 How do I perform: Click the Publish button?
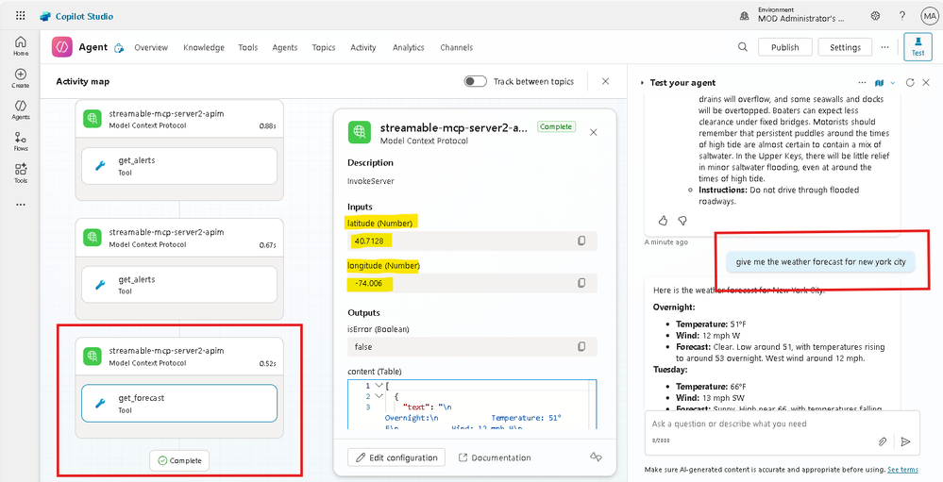784,47
